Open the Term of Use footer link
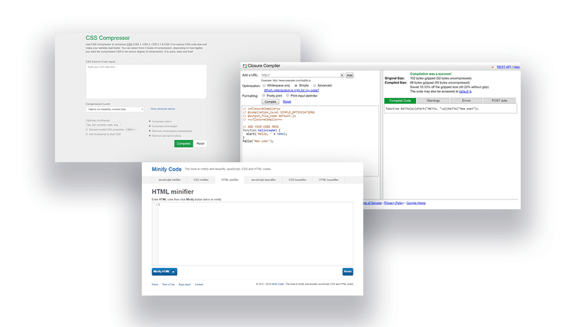The height and width of the screenshot is (327, 575). (169, 284)
